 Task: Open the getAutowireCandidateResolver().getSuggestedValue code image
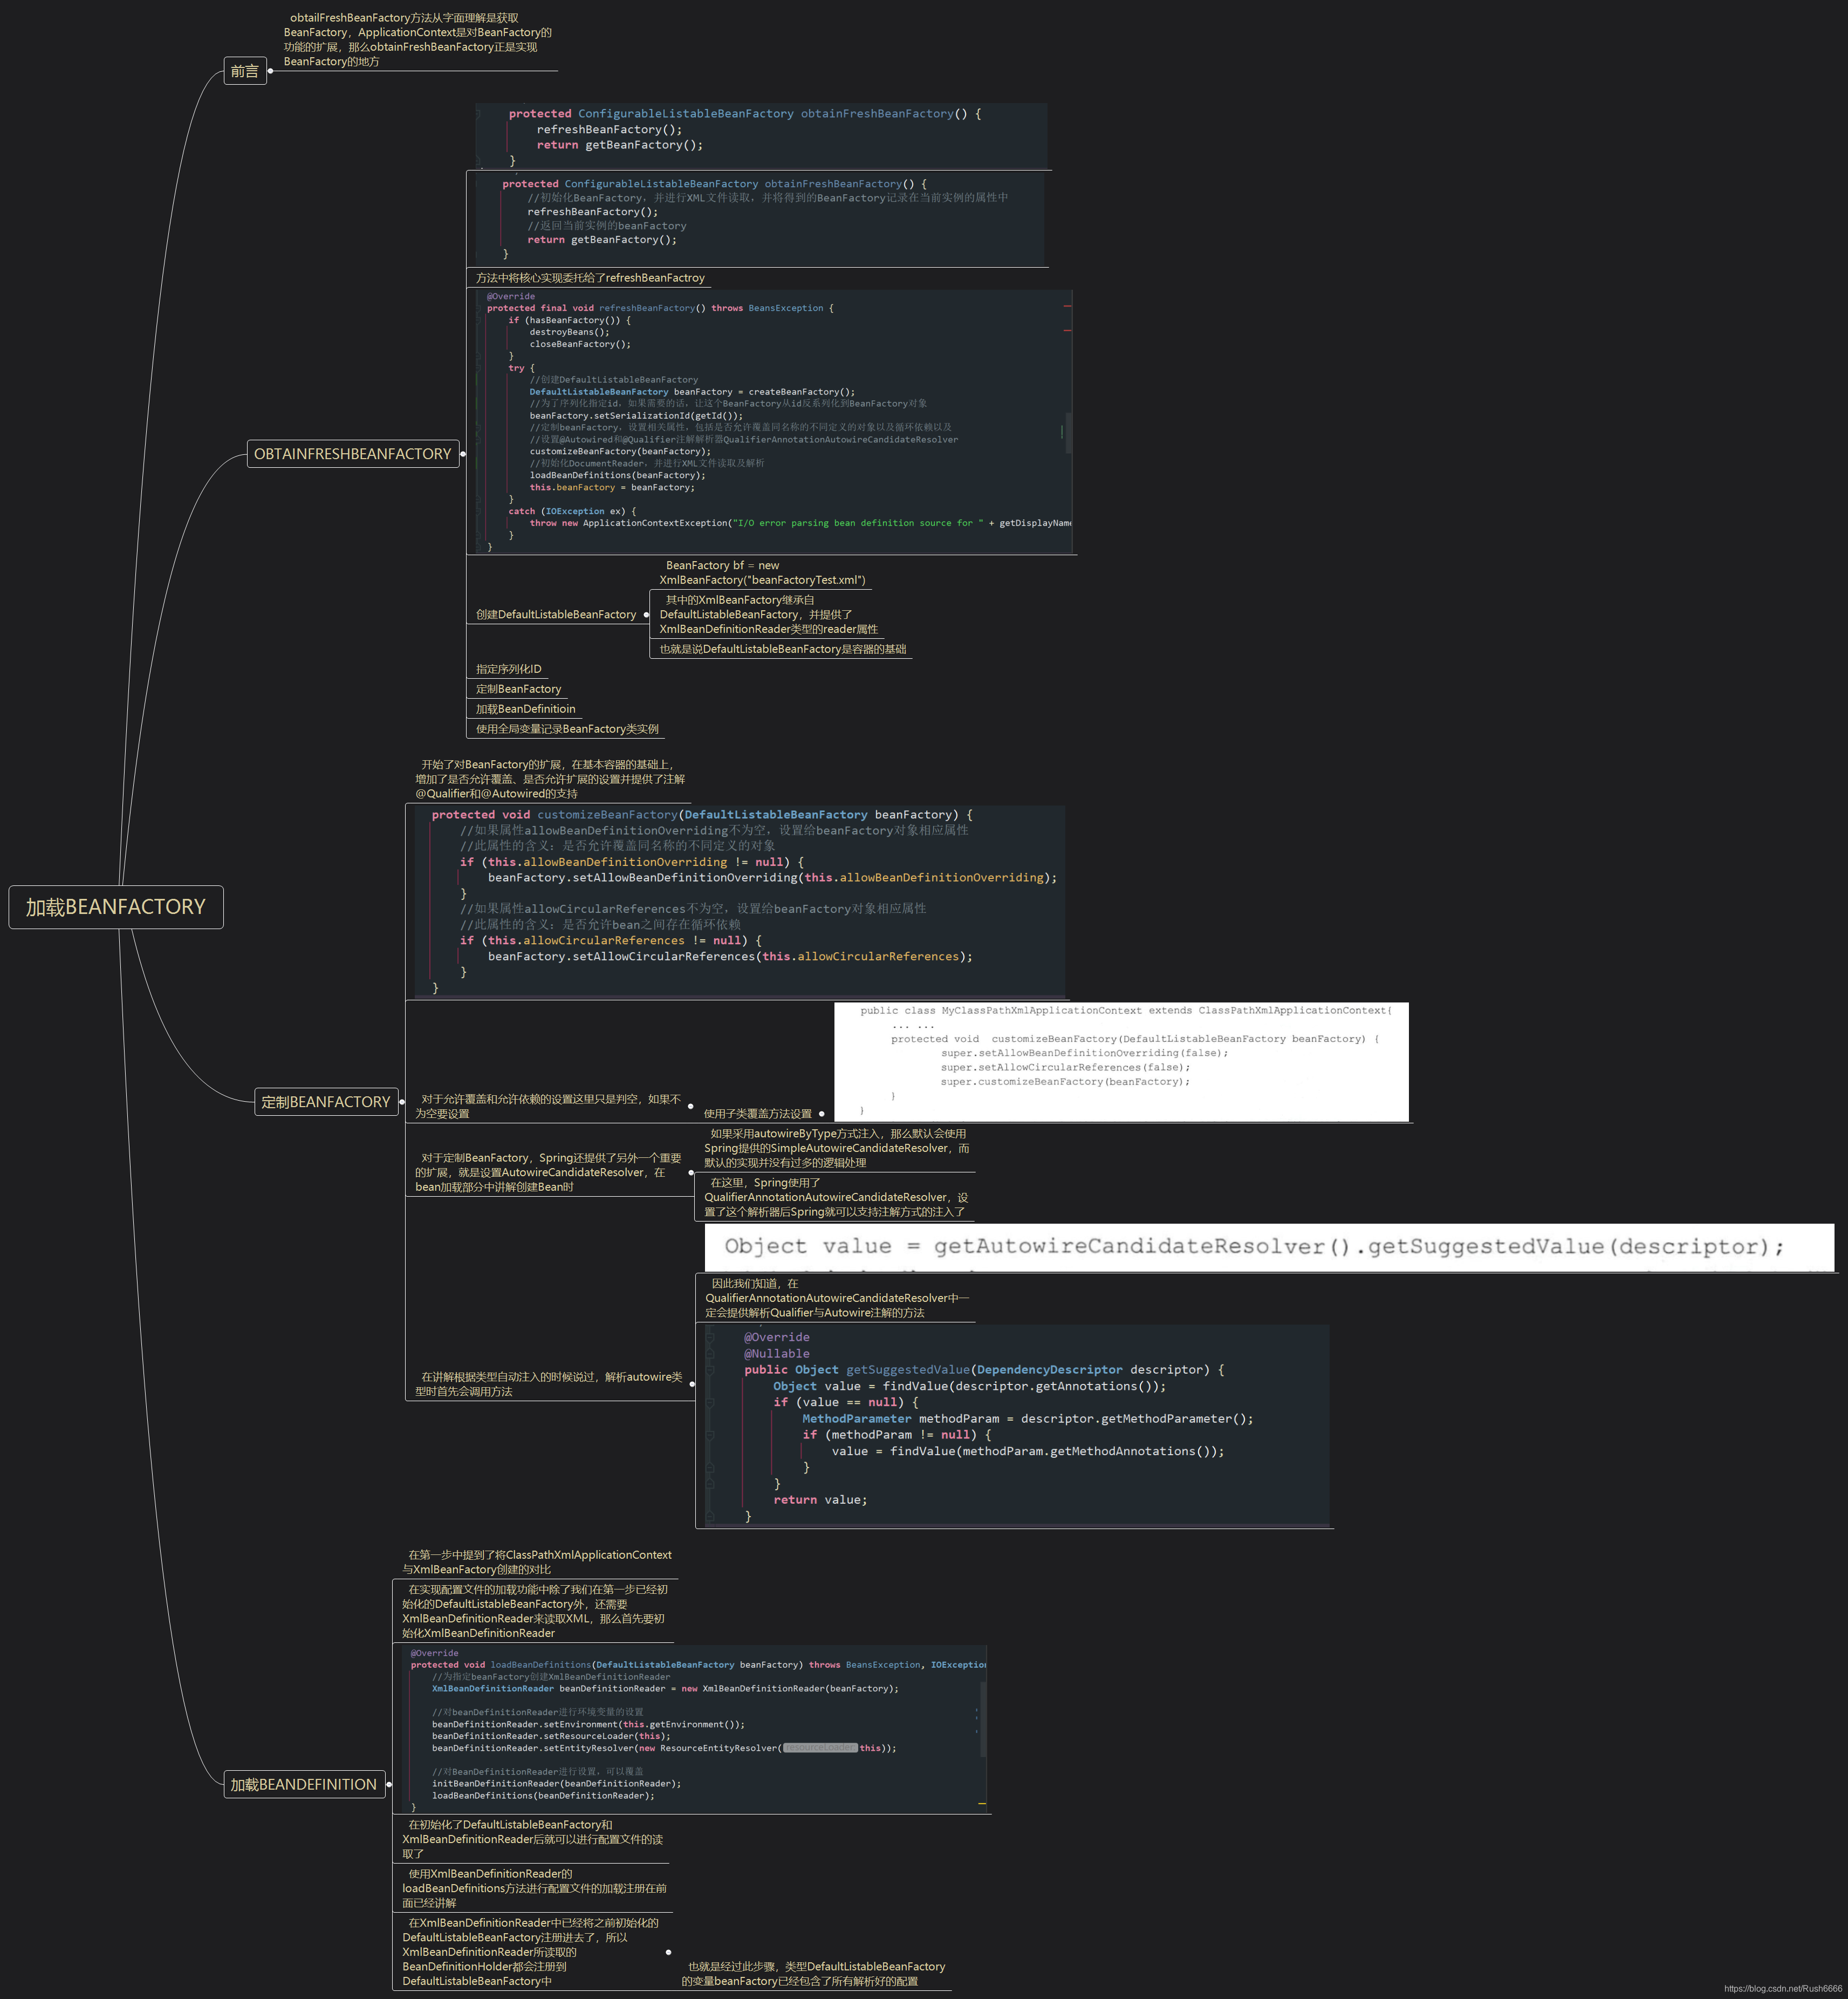[1269, 1247]
